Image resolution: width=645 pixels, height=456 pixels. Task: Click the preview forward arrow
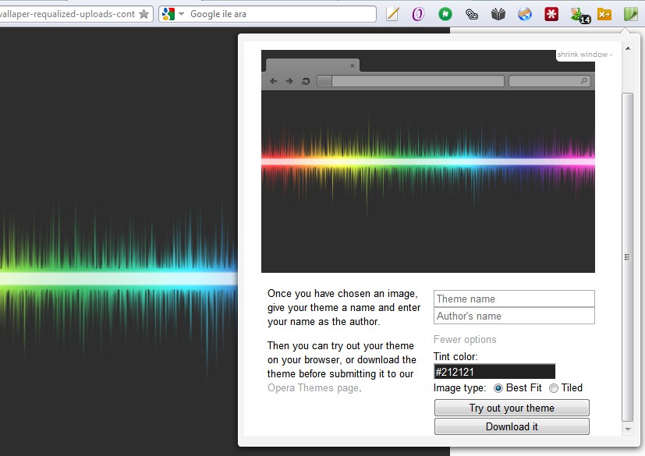[289, 81]
